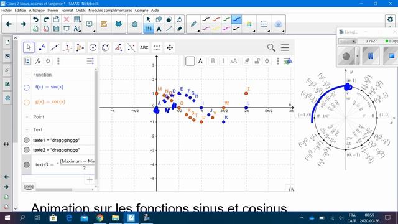Insert a table from toolbar

point(77,19)
